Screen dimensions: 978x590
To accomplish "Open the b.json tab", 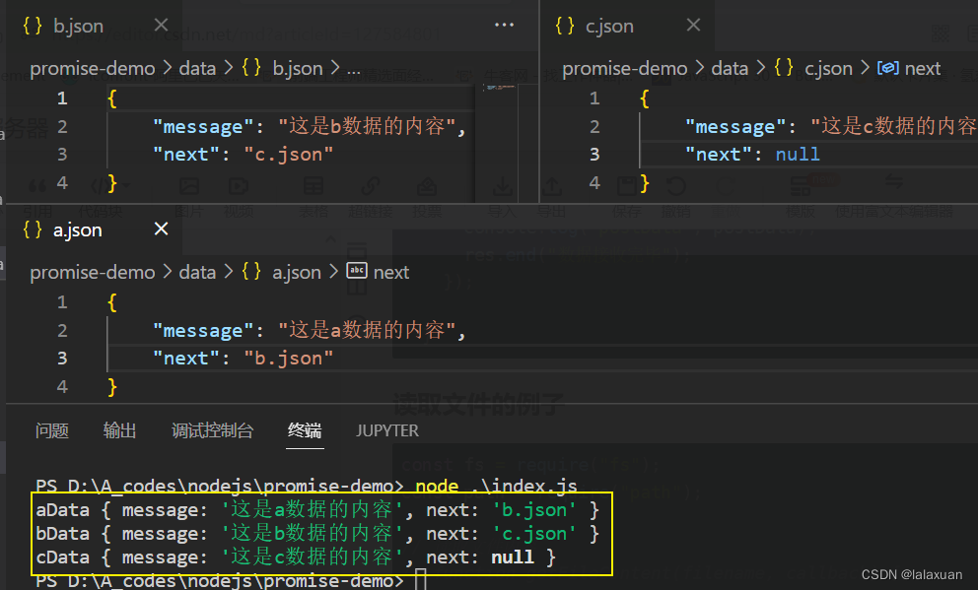I will (x=78, y=26).
